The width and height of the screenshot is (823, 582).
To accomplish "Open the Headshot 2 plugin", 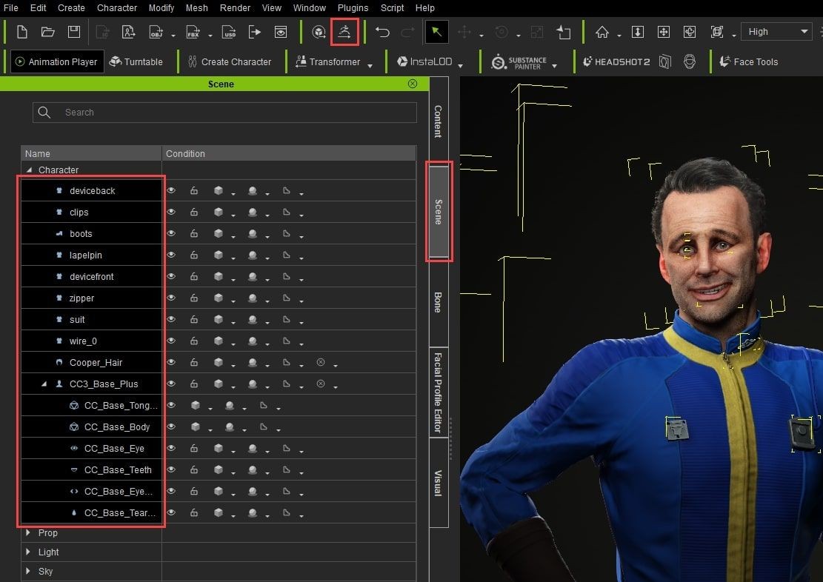I will click(616, 62).
